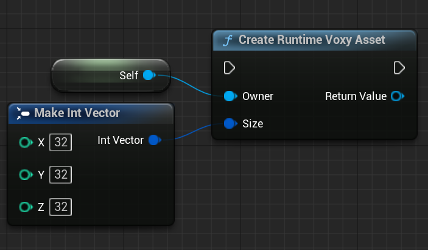
Task: Click the Z input pin circle
Action: 25,207
